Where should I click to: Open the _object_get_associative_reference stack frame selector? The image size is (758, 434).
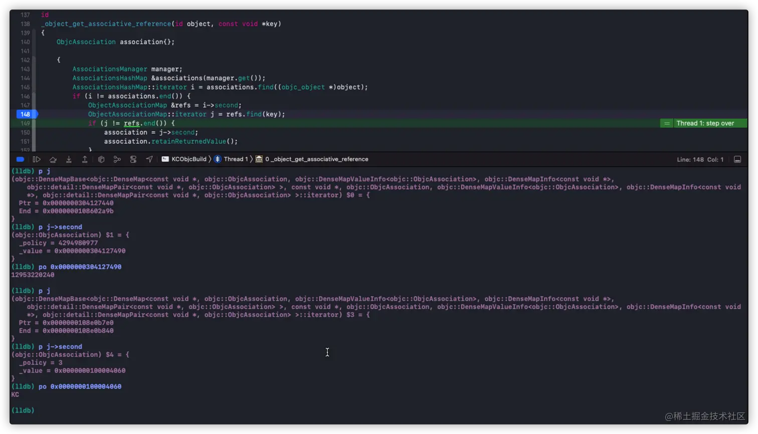(312, 159)
